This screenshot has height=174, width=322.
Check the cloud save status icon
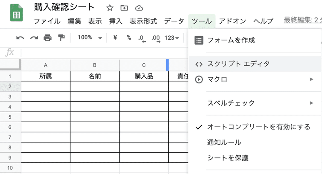[x=139, y=8]
